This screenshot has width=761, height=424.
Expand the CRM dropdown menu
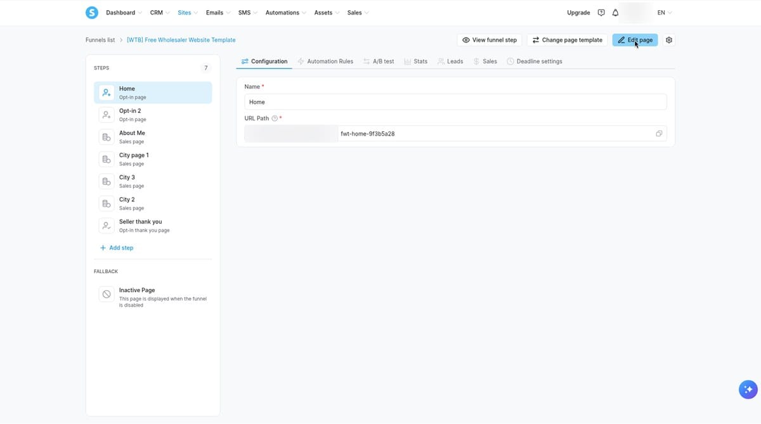[x=160, y=13]
